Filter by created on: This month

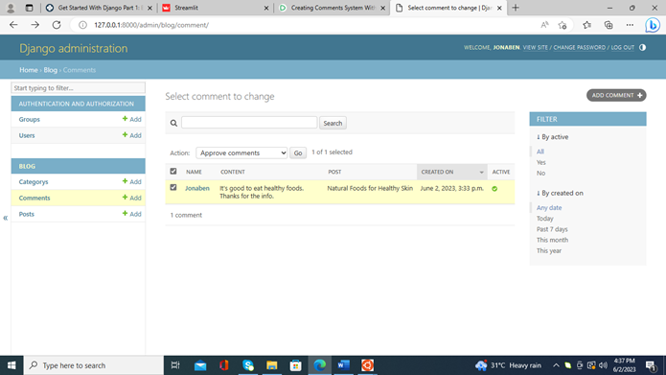coord(552,240)
